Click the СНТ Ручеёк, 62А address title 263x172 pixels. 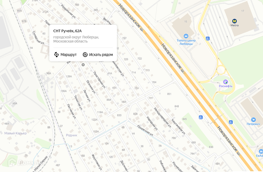(68, 31)
